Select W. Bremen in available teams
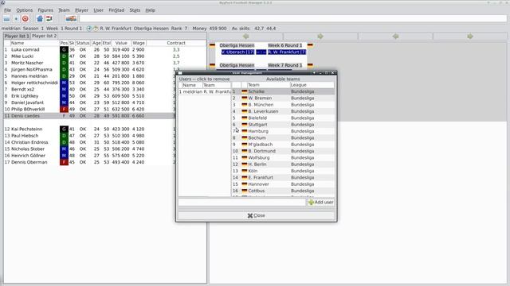 coord(283,99)
